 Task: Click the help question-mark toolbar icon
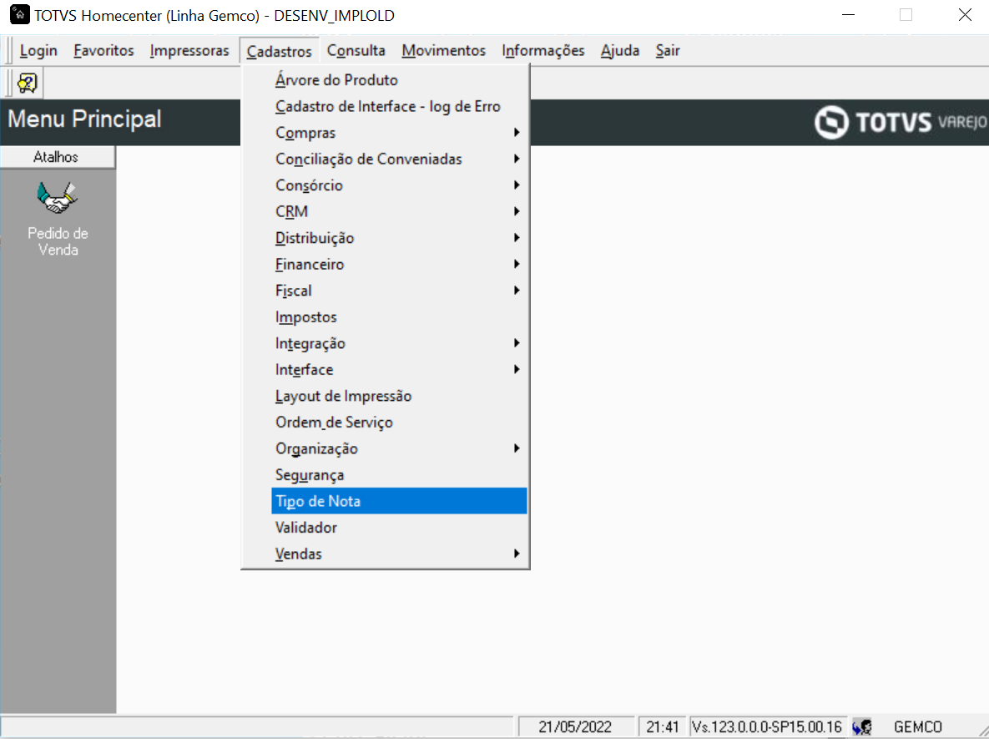click(27, 83)
